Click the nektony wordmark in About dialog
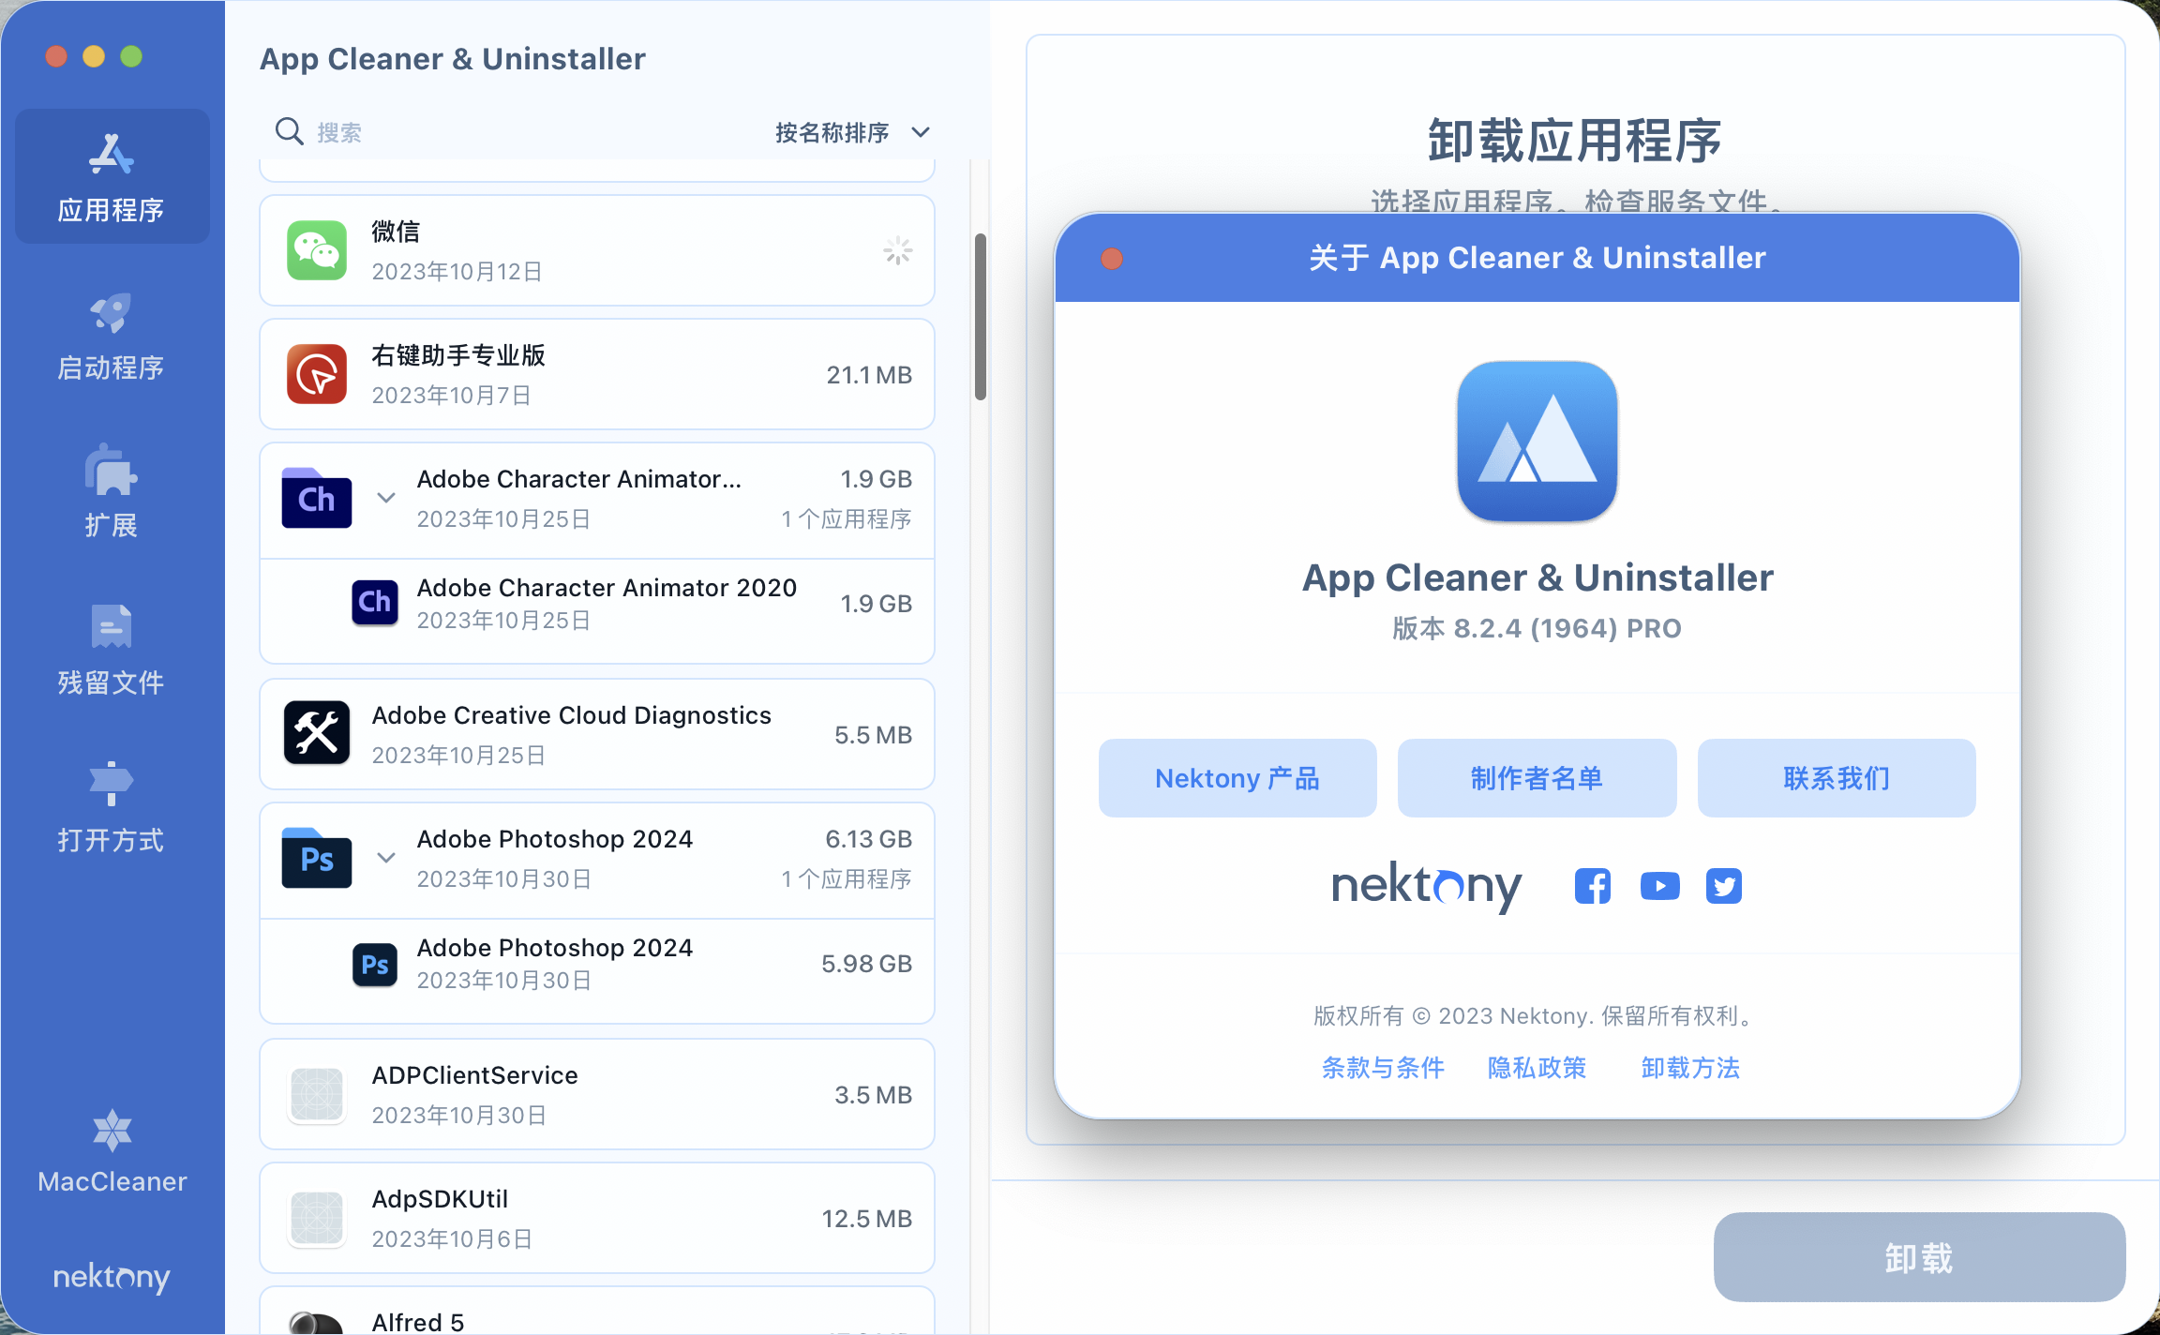 [1426, 886]
